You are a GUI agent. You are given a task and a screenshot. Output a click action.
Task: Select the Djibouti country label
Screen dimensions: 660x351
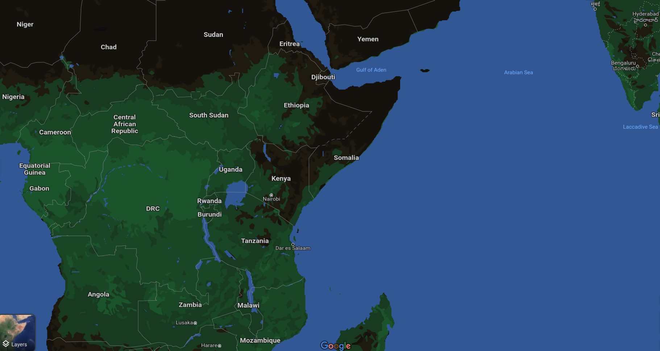click(x=323, y=77)
